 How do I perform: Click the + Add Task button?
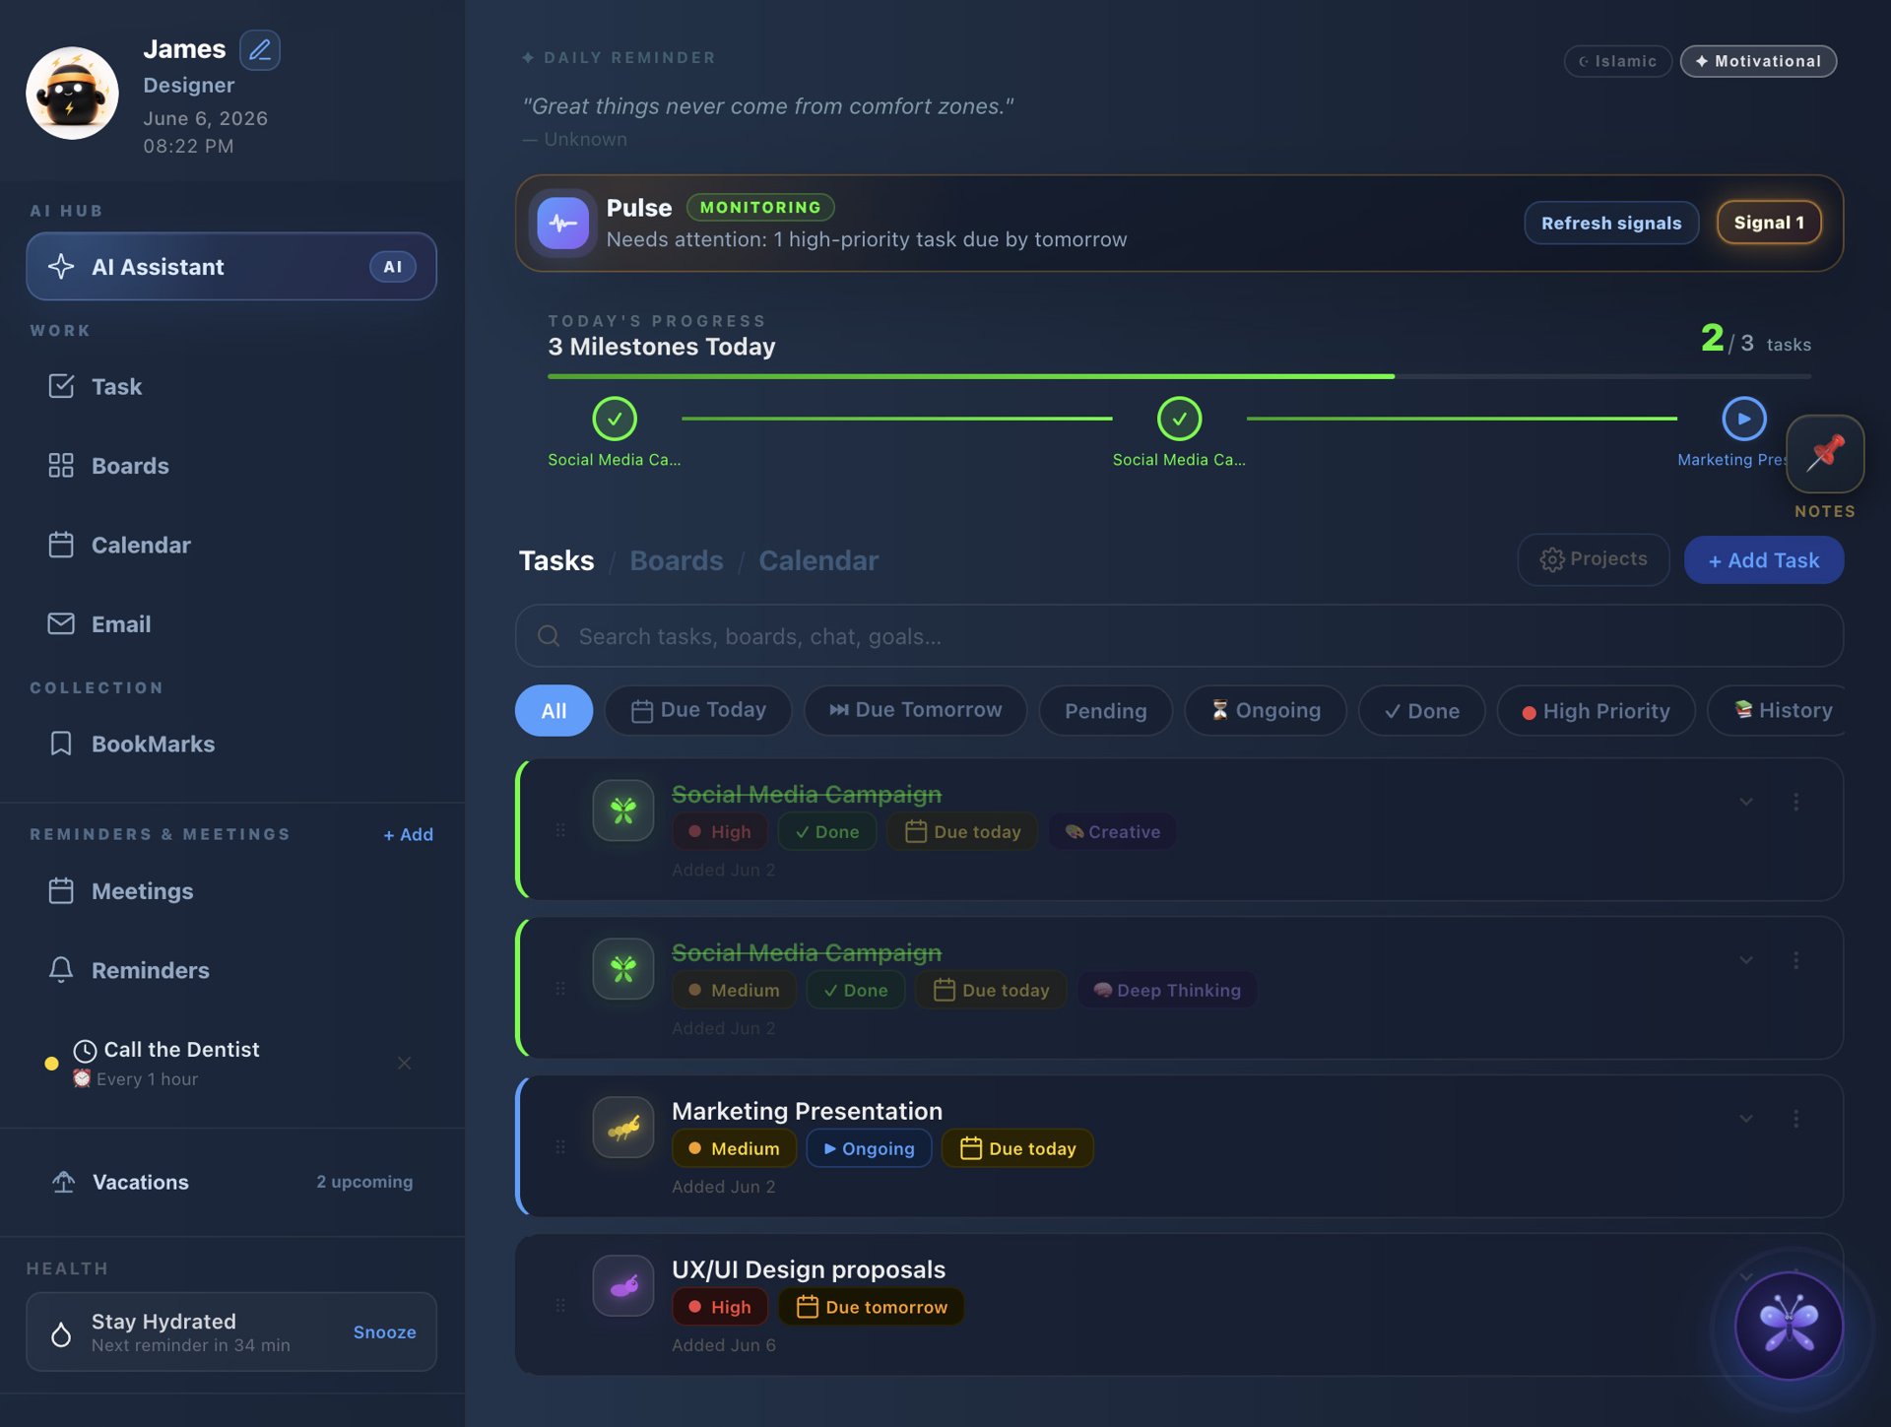[x=1763, y=559]
